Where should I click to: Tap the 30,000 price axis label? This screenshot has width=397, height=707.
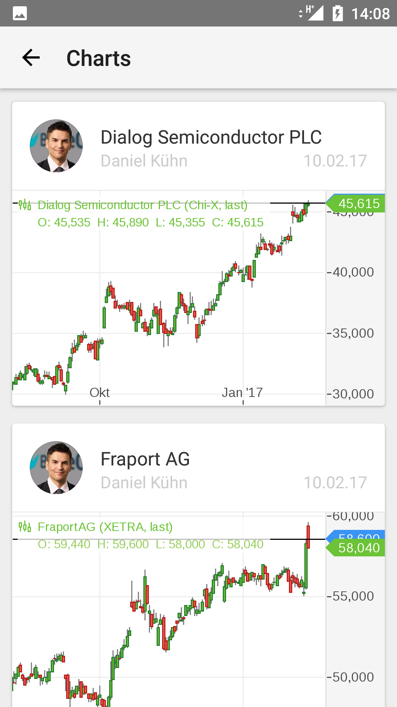[x=353, y=394]
